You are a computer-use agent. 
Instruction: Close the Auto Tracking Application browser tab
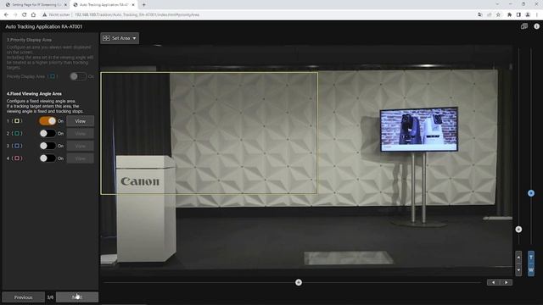pyautogui.click(x=133, y=5)
